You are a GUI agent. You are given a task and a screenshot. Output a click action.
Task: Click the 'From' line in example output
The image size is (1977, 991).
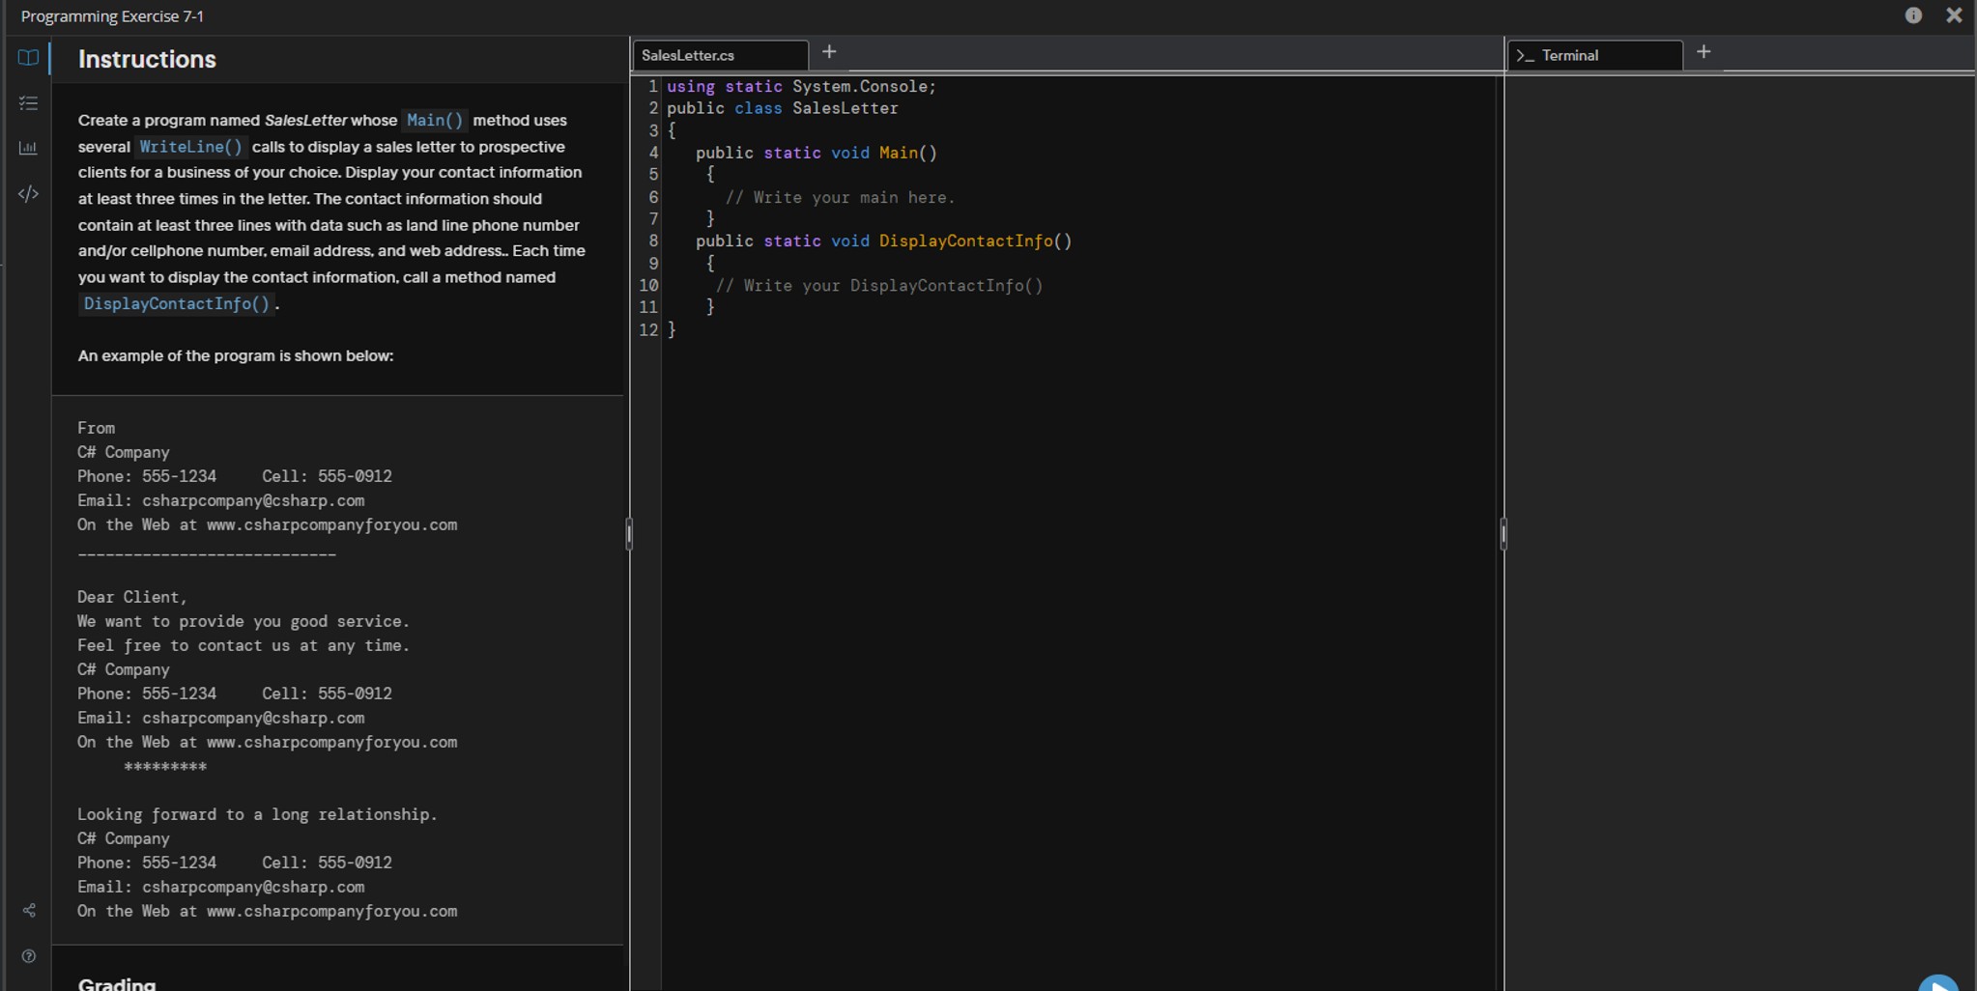click(96, 428)
